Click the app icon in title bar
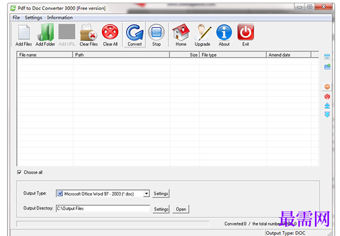 click(x=13, y=8)
